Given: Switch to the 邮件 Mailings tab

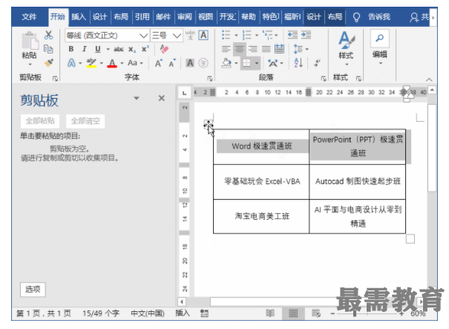Looking at the screenshot, I should click(163, 17).
